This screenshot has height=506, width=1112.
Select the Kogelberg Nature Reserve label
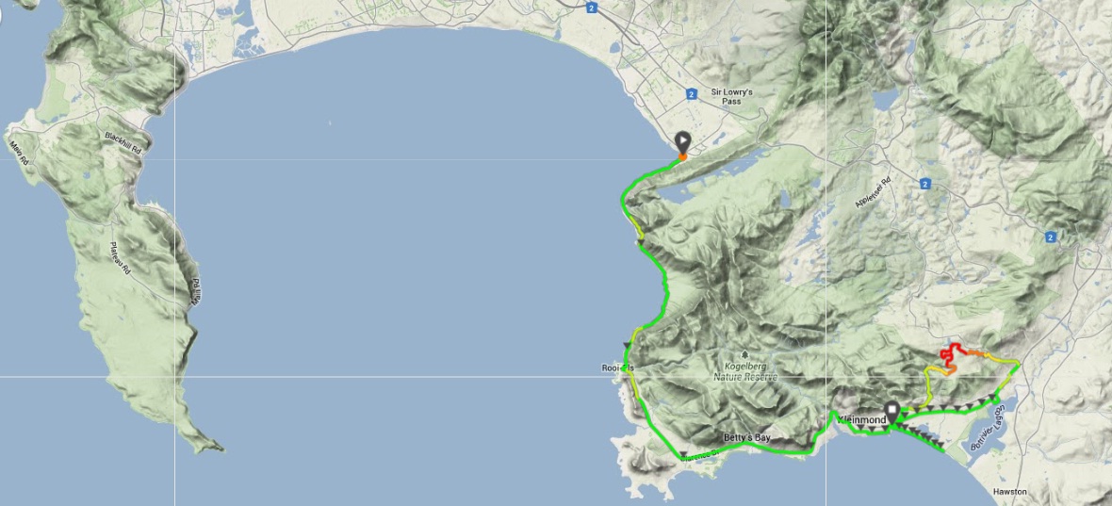pos(744,373)
